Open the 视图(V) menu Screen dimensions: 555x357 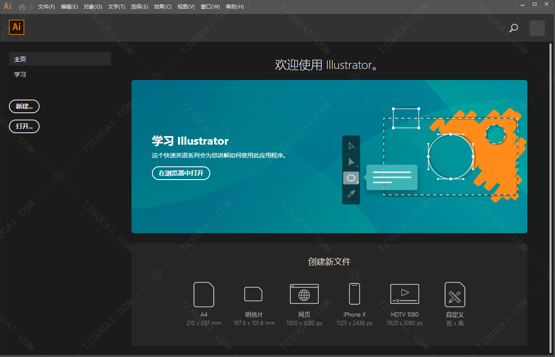click(186, 7)
